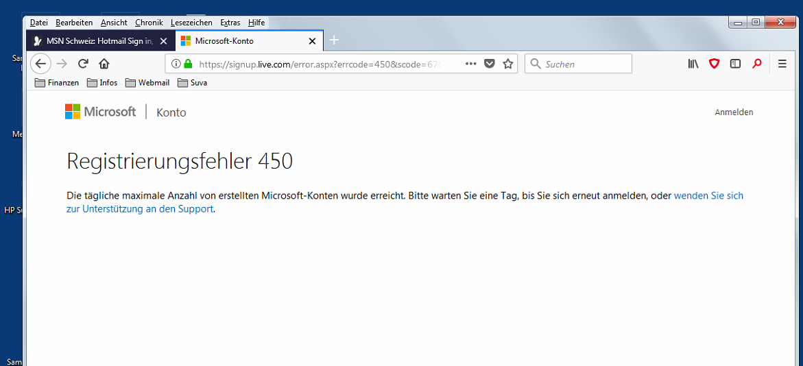Image resolution: width=803 pixels, height=366 pixels.
Task: Click the forward arrow navigation button
Action: pos(62,64)
